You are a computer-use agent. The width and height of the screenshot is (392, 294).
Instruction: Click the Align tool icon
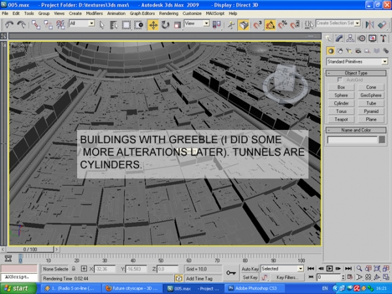coord(382,25)
